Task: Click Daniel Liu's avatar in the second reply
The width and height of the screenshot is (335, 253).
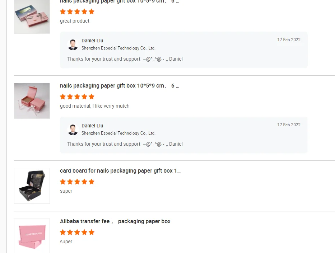Action: tap(73, 130)
